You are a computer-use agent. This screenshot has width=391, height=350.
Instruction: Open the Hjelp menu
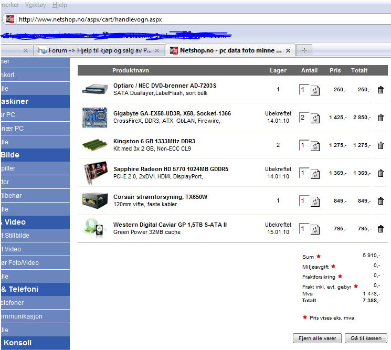(x=60, y=5)
